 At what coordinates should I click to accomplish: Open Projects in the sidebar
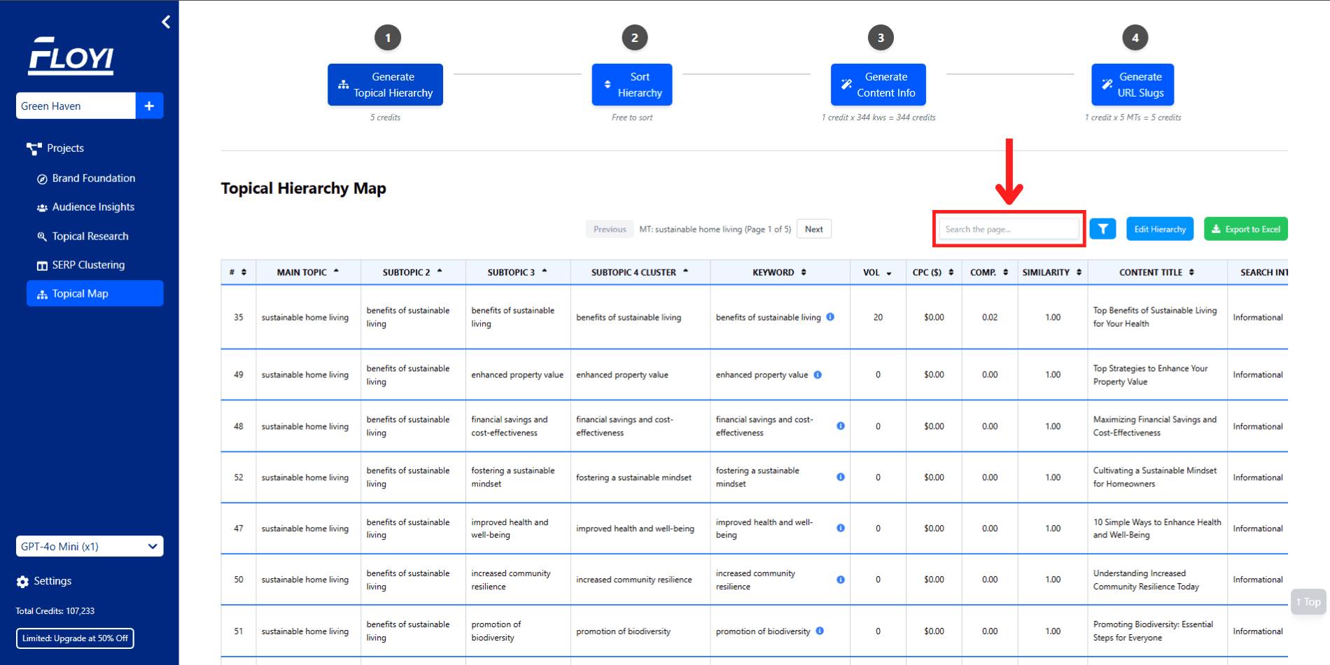[x=55, y=148]
